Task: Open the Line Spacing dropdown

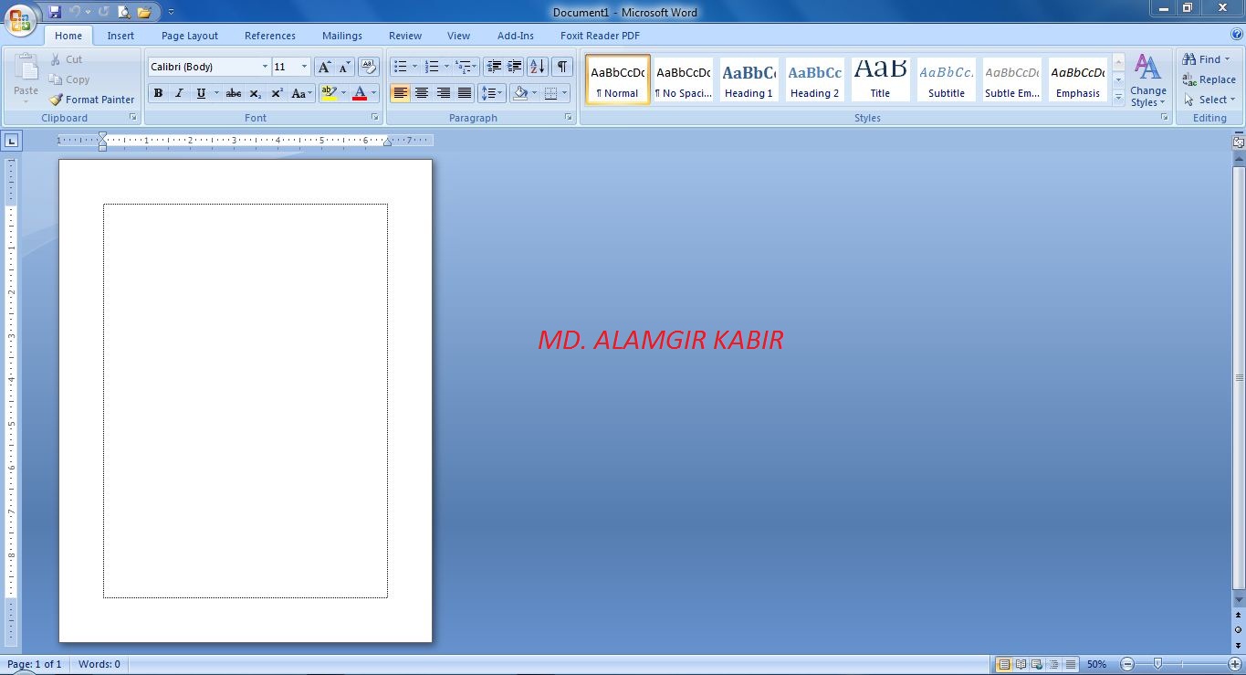Action: point(492,93)
